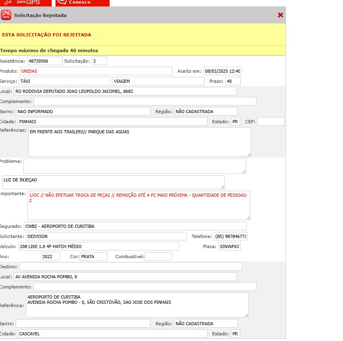Grab the Importante textarea resize handle

pos(248,218)
